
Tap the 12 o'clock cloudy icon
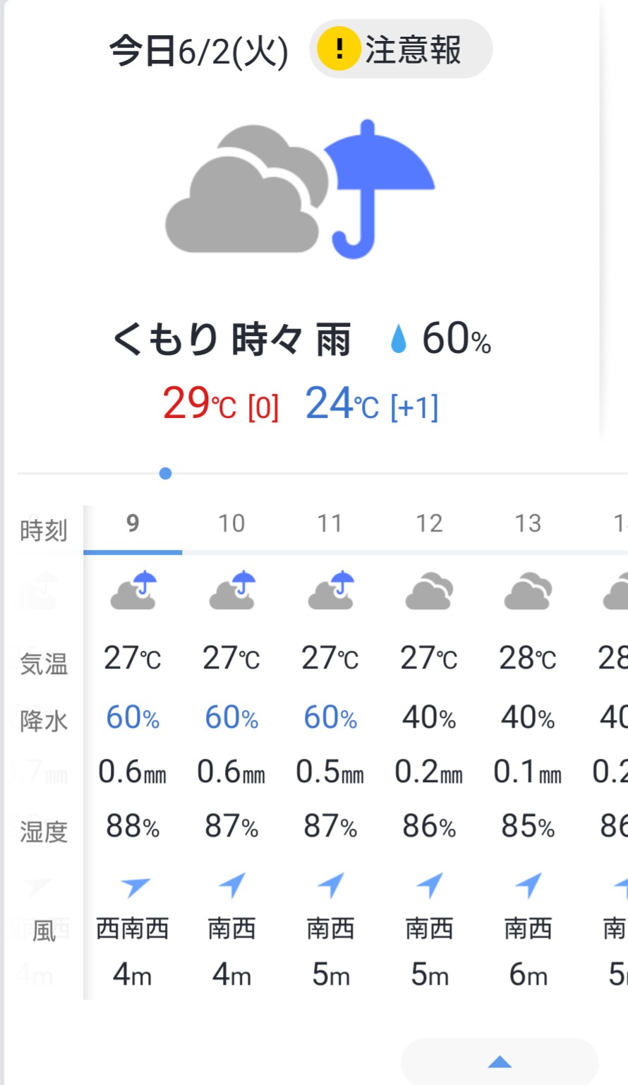(x=429, y=592)
